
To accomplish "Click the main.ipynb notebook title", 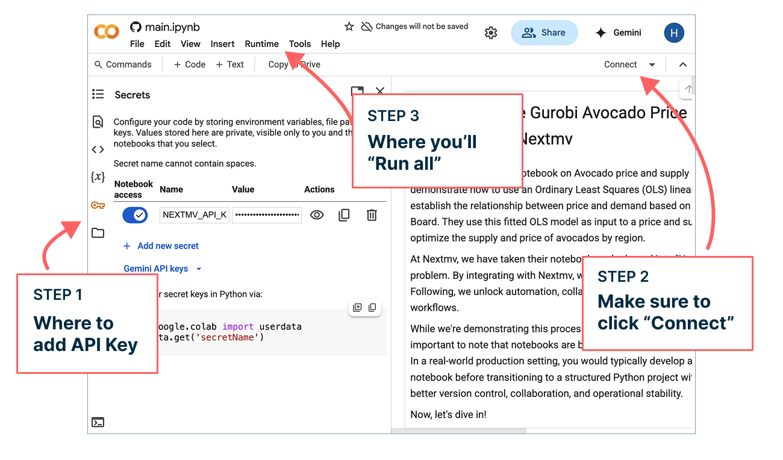I will point(173,27).
